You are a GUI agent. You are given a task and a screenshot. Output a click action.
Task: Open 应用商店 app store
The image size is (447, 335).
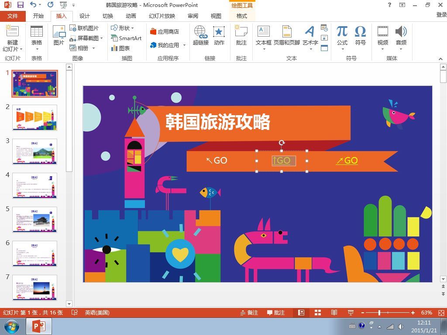point(164,31)
